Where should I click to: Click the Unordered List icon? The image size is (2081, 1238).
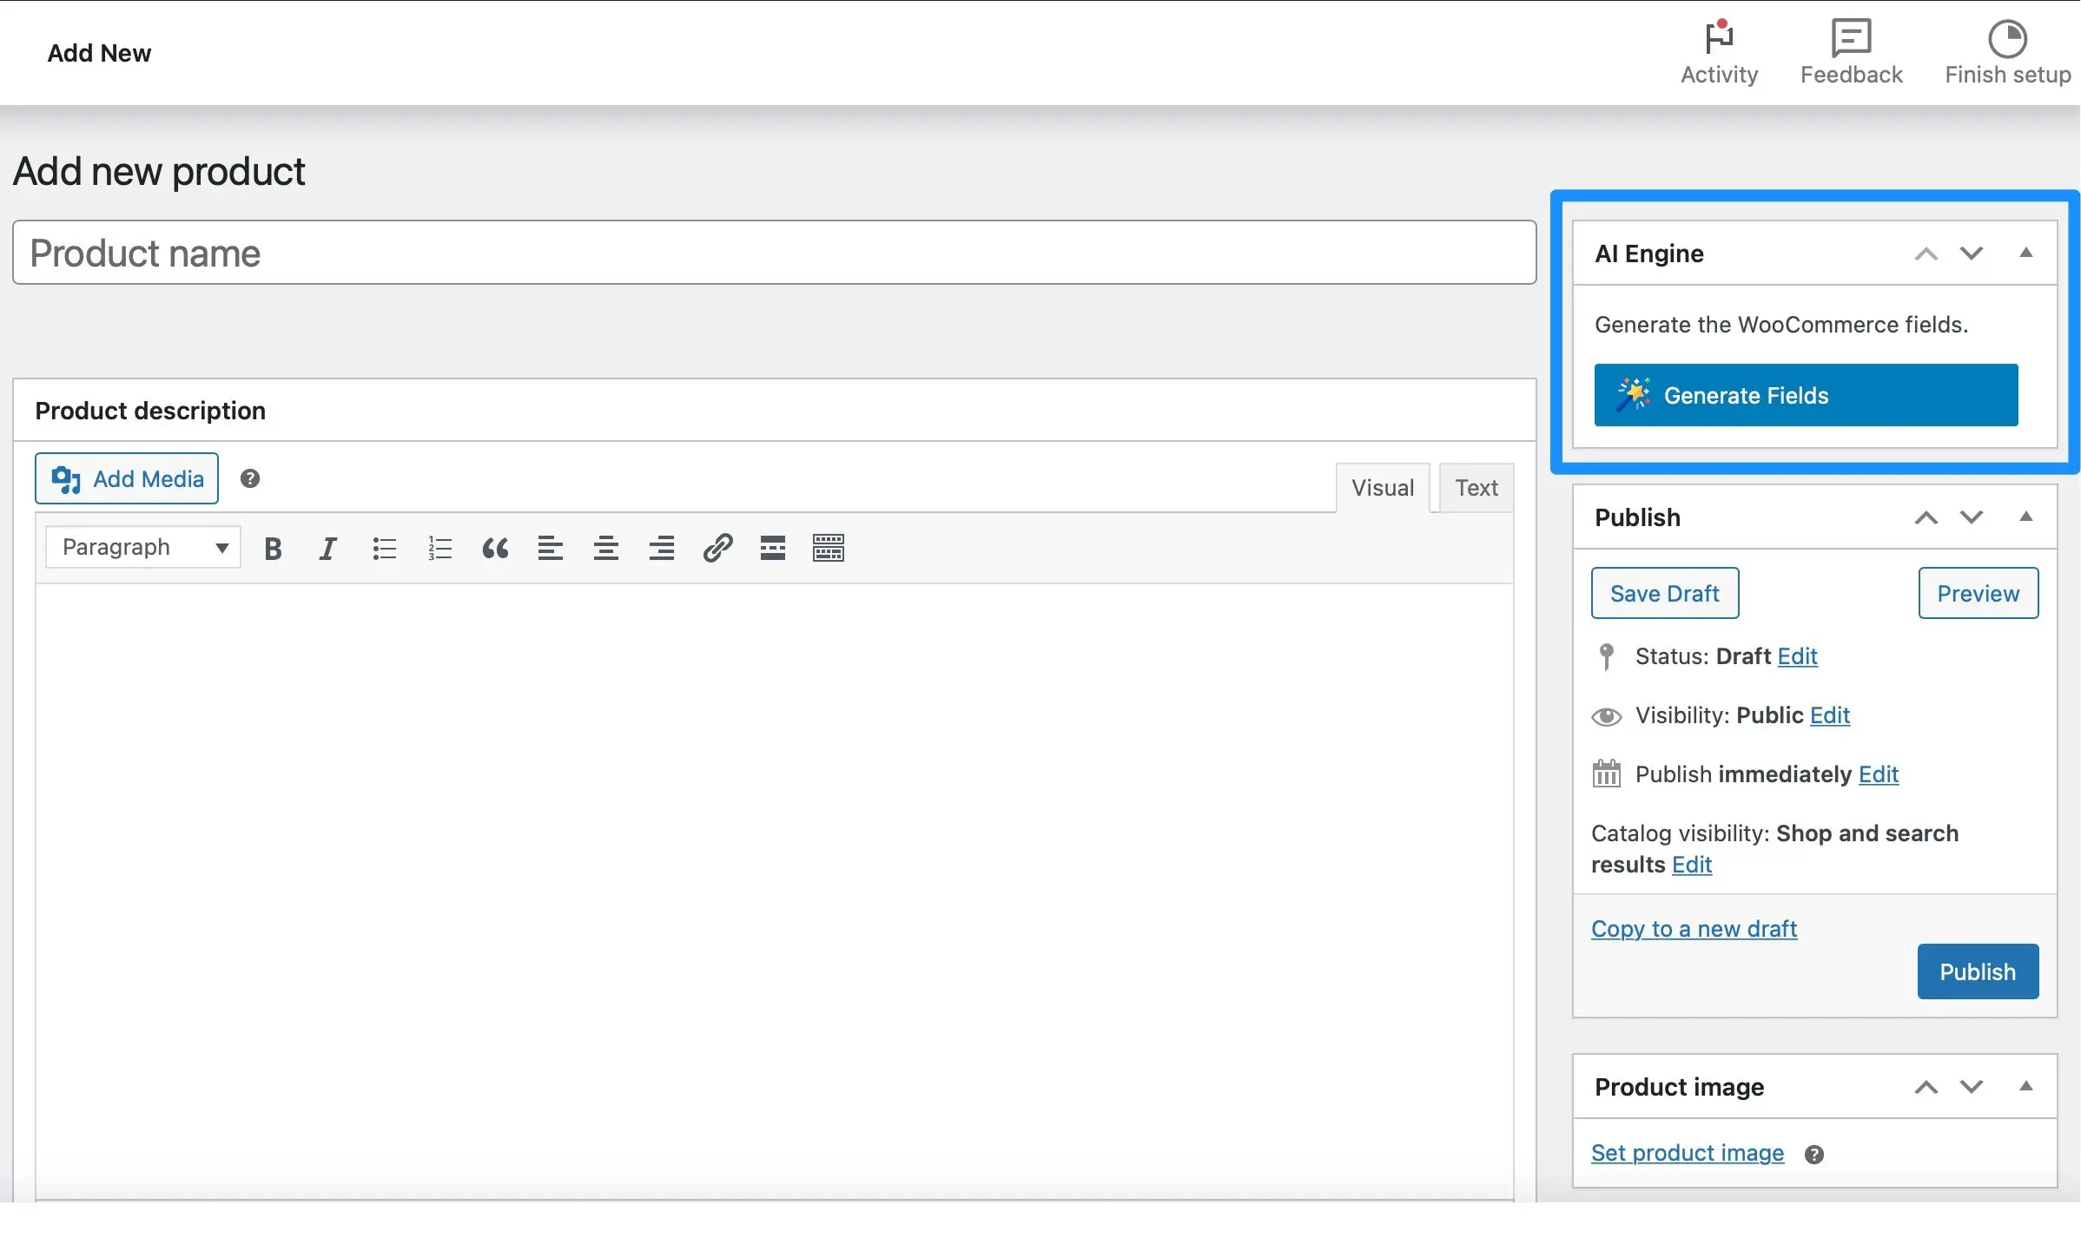tap(383, 549)
